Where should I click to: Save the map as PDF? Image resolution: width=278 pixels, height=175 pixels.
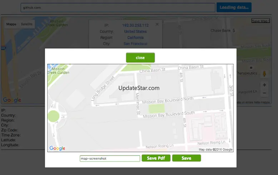click(156, 158)
